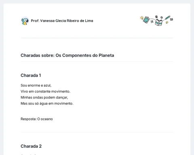This screenshot has width=194, height=155.
Task: Click the green pencil illustration icon
Action: point(167,18)
